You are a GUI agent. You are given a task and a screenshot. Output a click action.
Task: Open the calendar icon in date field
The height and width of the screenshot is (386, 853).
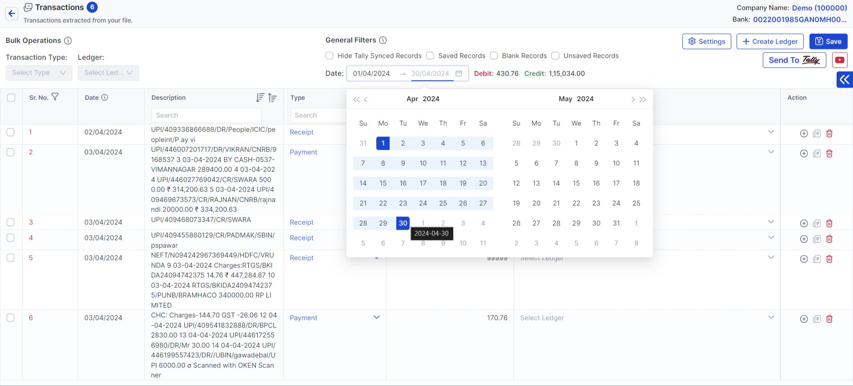pyautogui.click(x=459, y=73)
